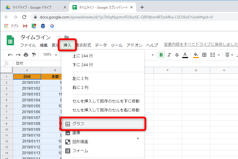Screen dimensions: 238x159
Task: Click cell 2019/01/12
Action: point(27,147)
